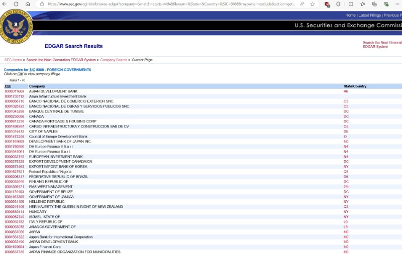The height and width of the screenshot is (254, 402).
Task: Select company name FINLAND REPUBLIC OF
Action: click(48, 182)
